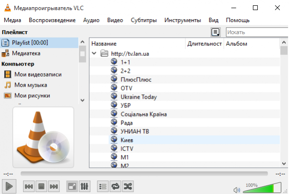This screenshot has height=194, width=289.
Task: Open the extended settings equalizer icon
Action: click(x=84, y=186)
